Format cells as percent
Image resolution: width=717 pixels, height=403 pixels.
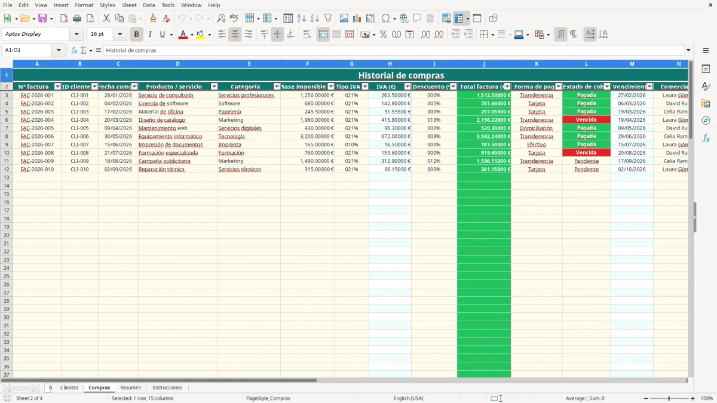(384, 35)
